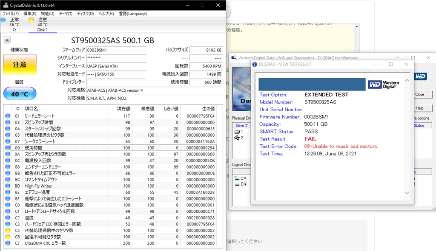The height and width of the screenshot is (251, 436).
Task: Click the masked シリアルナンバー field
Action: point(116,58)
